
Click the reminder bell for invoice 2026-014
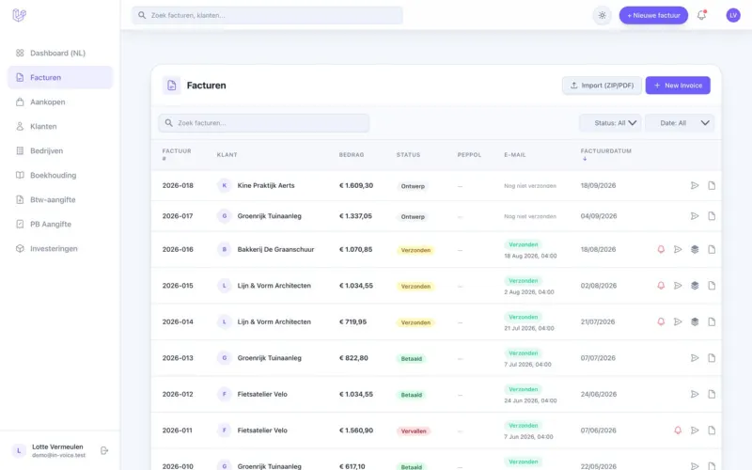coord(661,321)
